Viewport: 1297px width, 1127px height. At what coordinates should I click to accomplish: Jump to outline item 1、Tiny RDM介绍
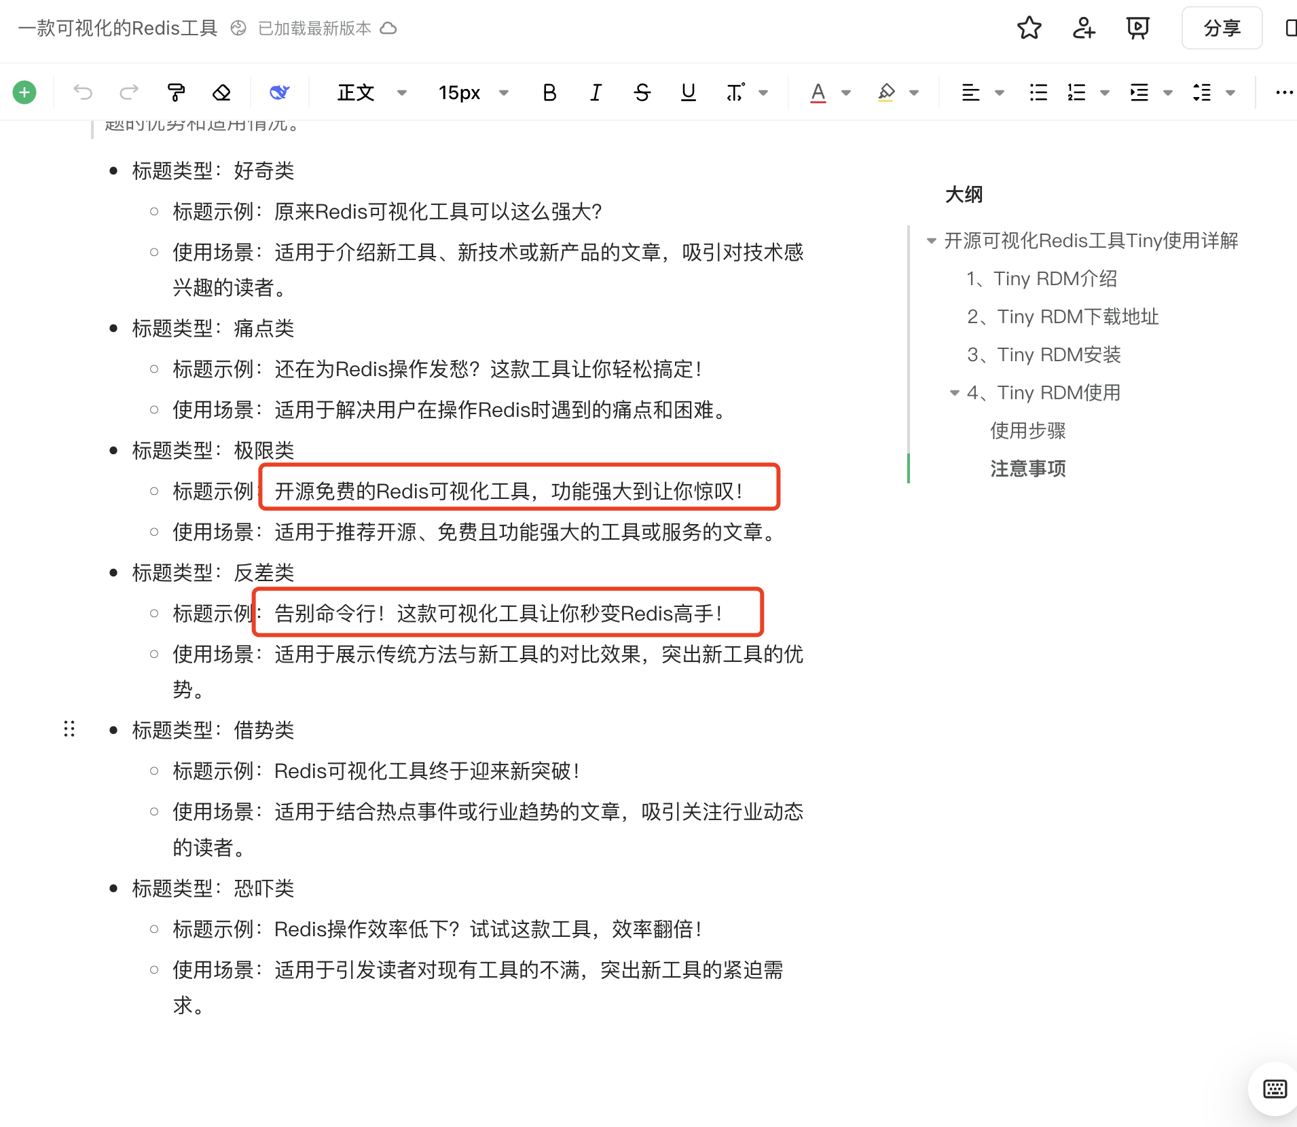[1042, 278]
